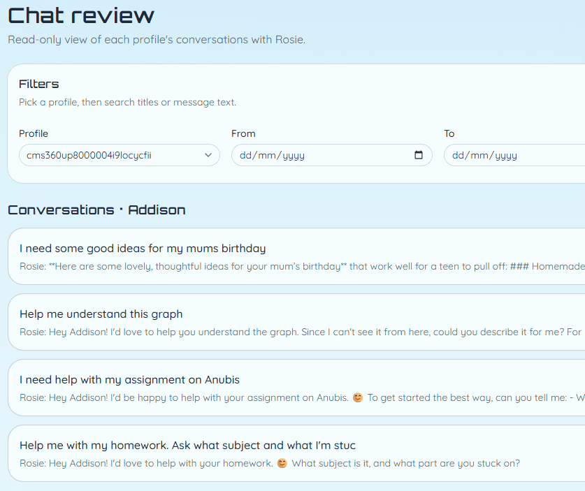Image resolution: width=585 pixels, height=491 pixels.
Task: Click the Profile field label
Action: 34,133
